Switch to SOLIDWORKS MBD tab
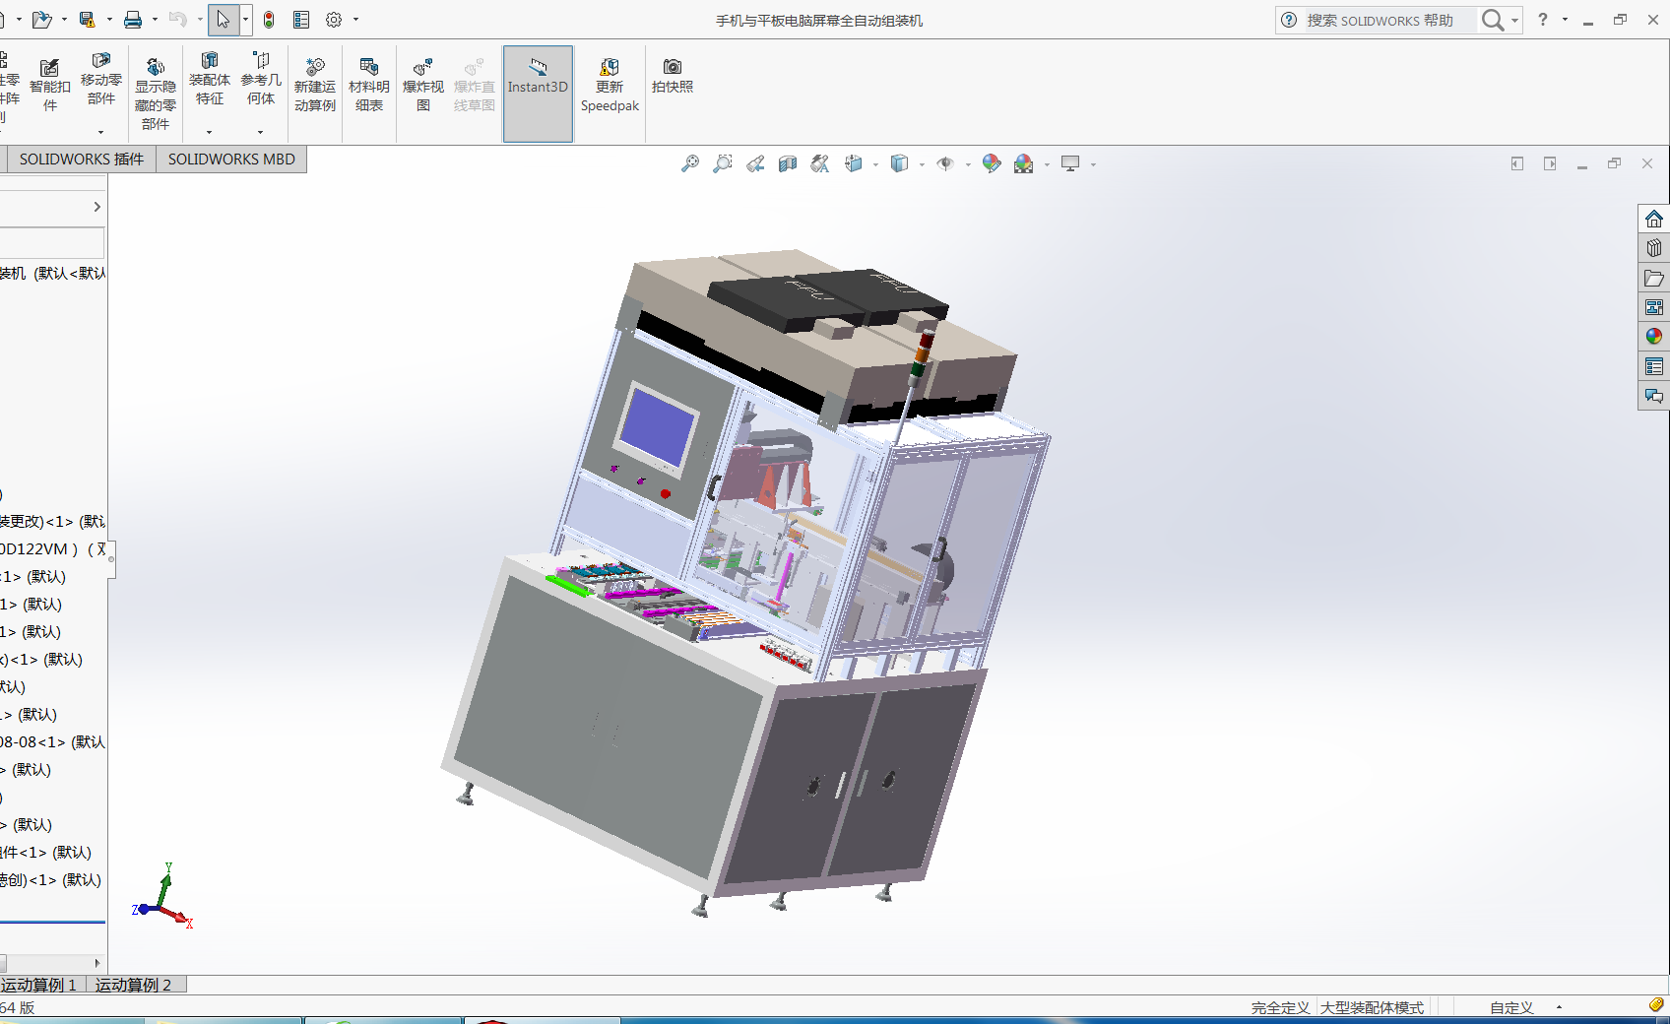The height and width of the screenshot is (1024, 1670). 231,160
